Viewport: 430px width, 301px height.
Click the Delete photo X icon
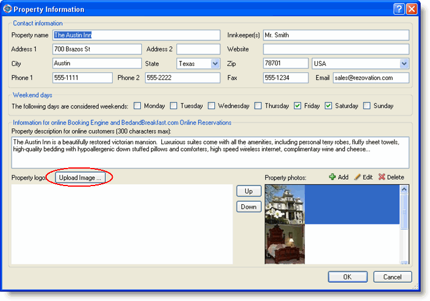point(382,177)
